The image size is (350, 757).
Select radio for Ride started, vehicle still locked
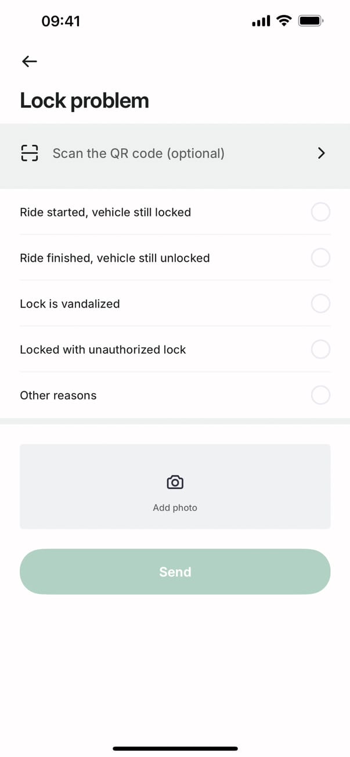pos(320,212)
